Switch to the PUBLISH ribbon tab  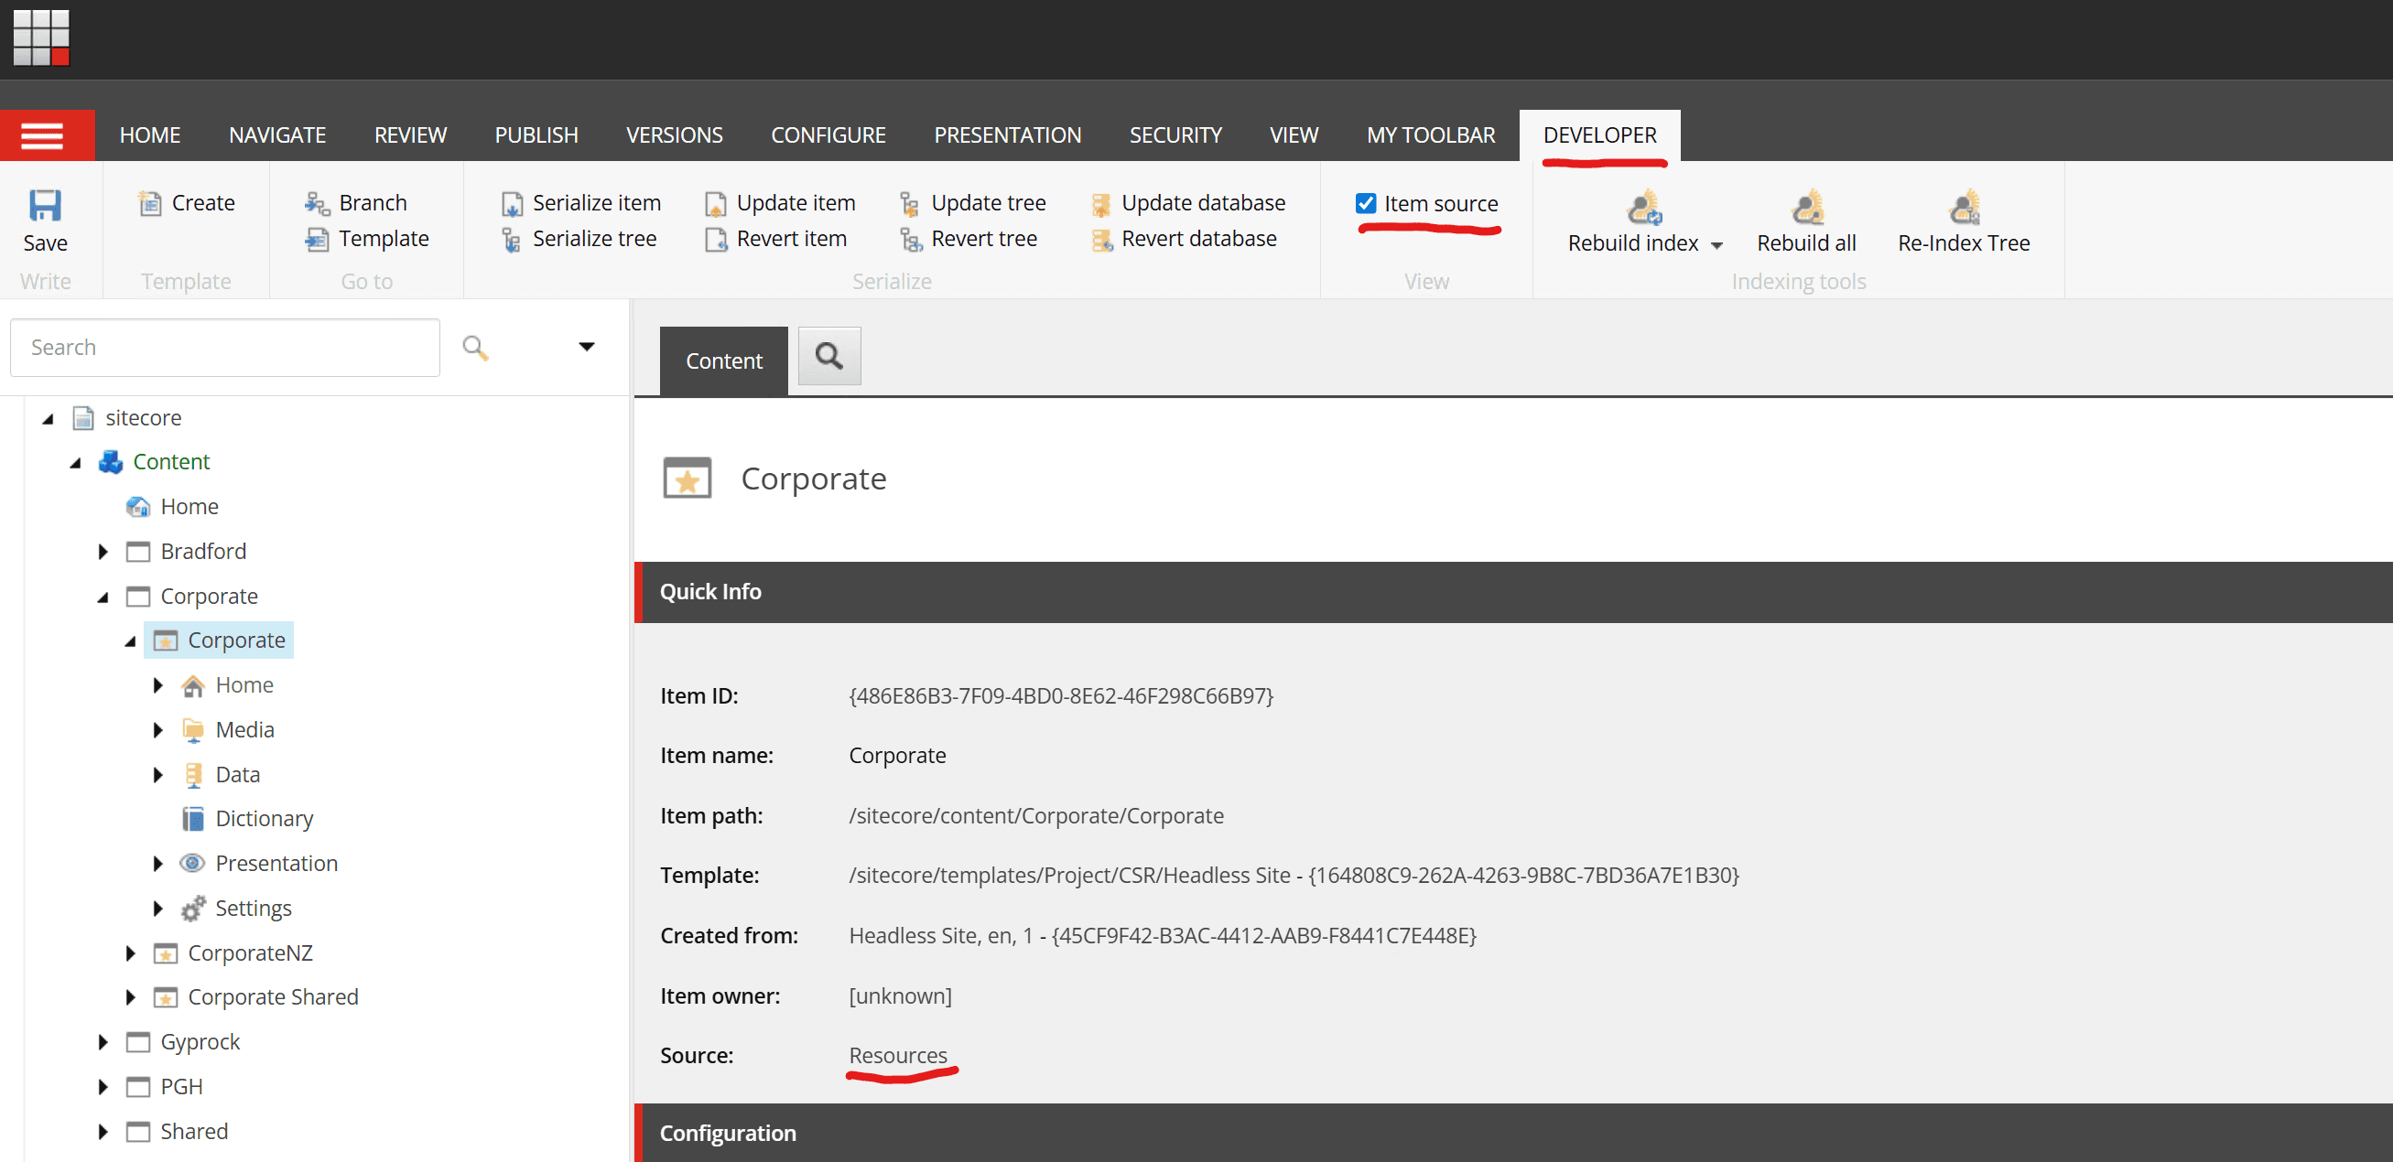[x=536, y=135]
